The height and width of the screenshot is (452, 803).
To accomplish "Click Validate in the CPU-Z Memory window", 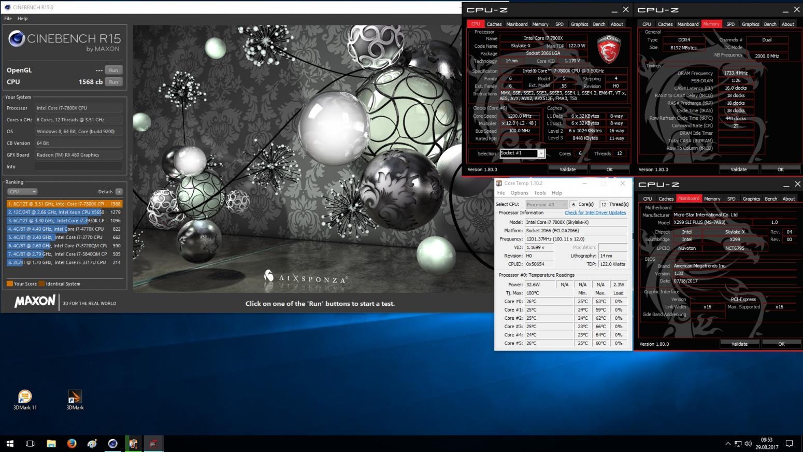I will pyautogui.click(x=738, y=169).
